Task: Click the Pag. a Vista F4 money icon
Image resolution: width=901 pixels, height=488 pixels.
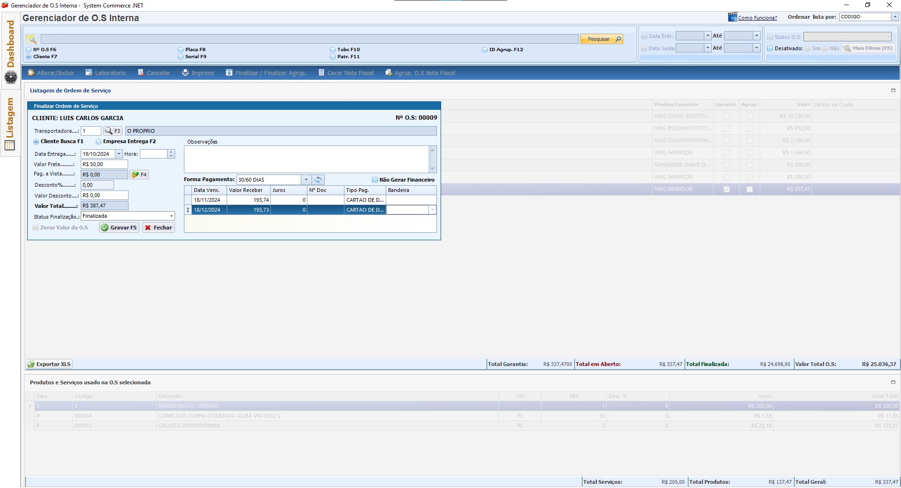Action: click(135, 175)
